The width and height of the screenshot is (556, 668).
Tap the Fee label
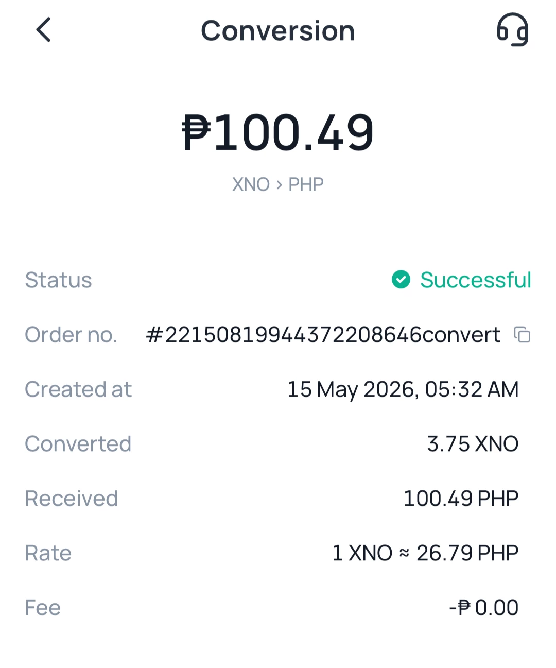tap(43, 608)
